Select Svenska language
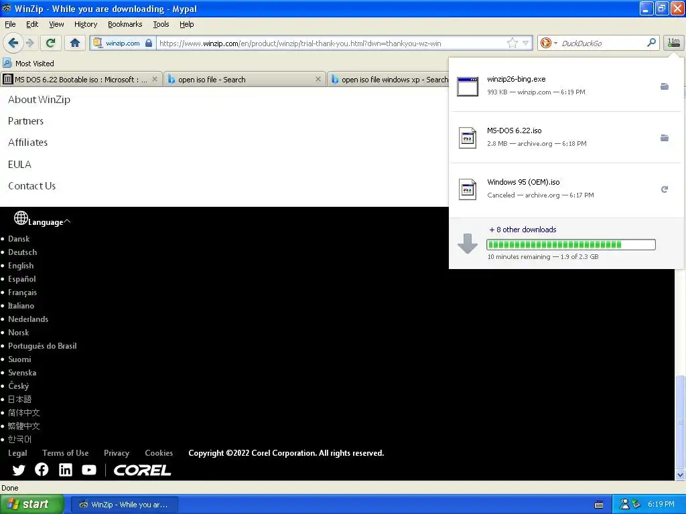Screen dimensions: 686x514 click(x=22, y=372)
